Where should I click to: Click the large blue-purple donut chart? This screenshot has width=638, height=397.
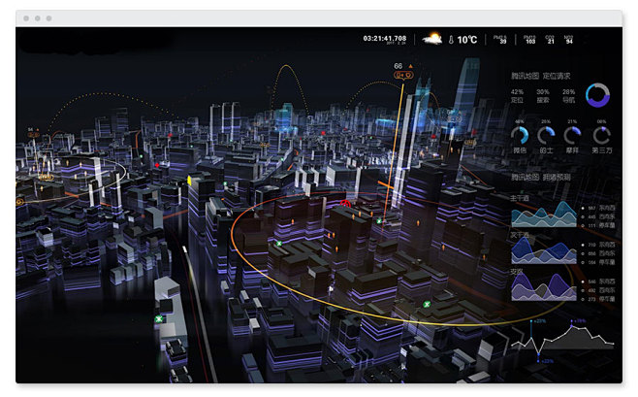click(x=597, y=95)
